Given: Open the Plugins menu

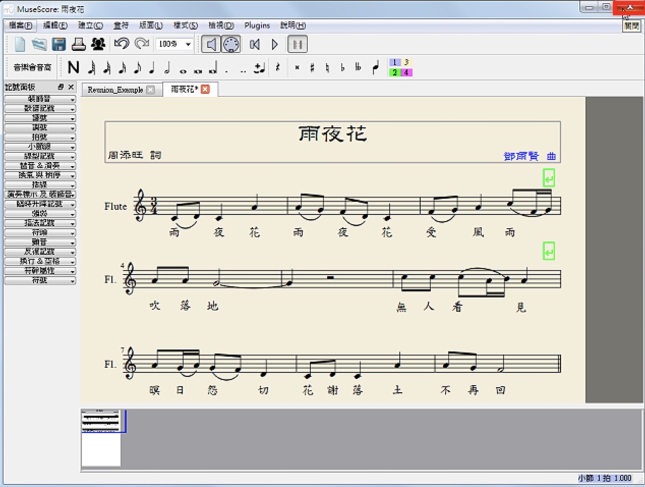Looking at the screenshot, I should pos(257,25).
